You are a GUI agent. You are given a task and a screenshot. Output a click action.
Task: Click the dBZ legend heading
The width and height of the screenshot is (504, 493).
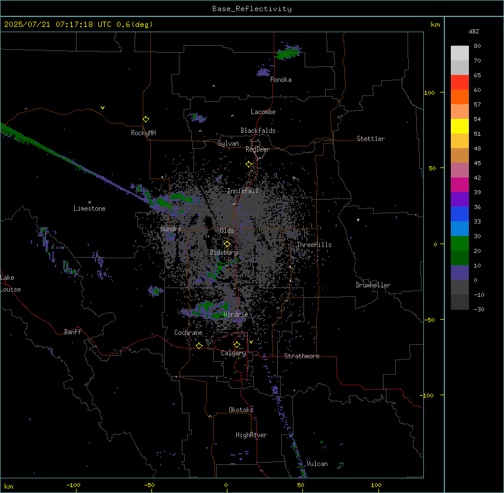point(474,31)
